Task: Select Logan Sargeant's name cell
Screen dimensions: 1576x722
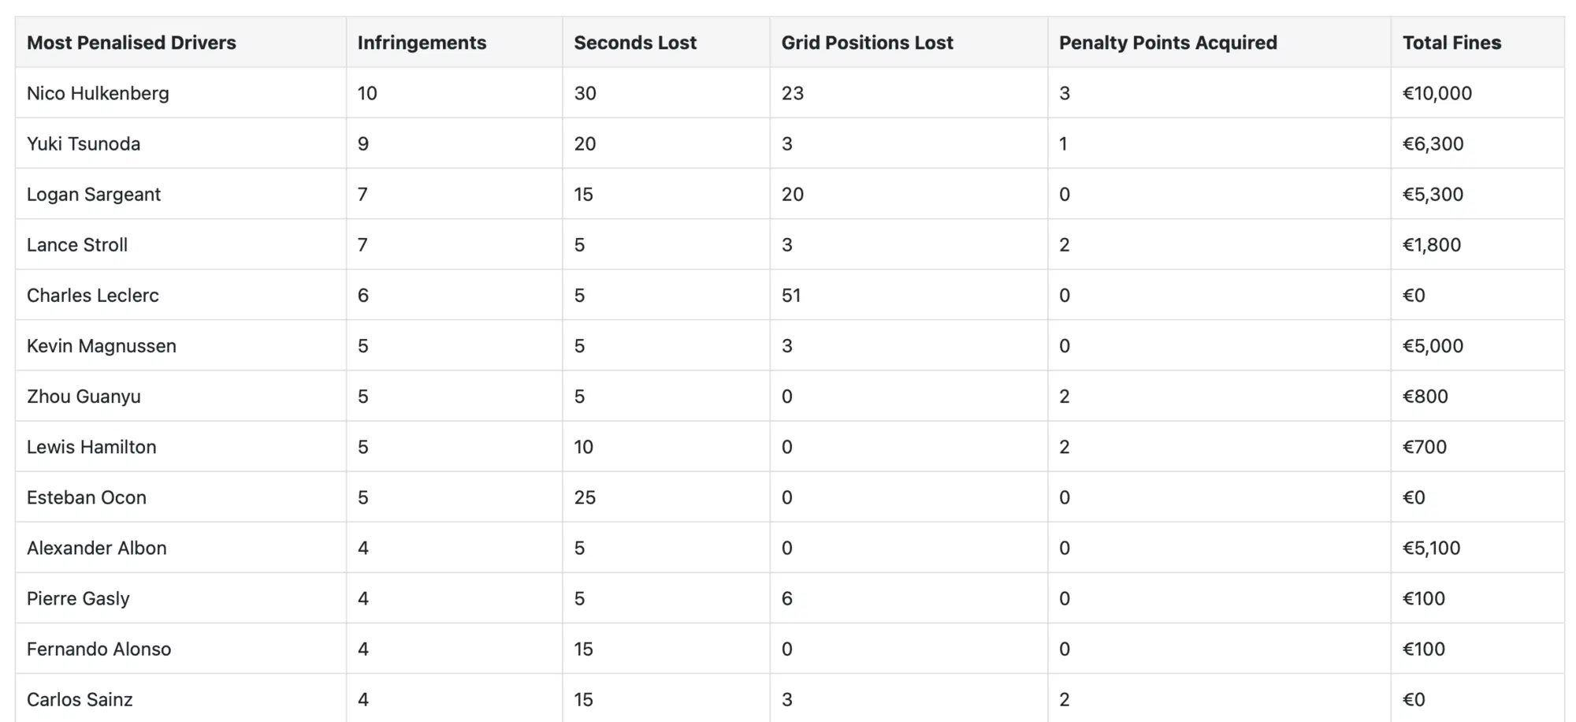Action: pos(94,194)
